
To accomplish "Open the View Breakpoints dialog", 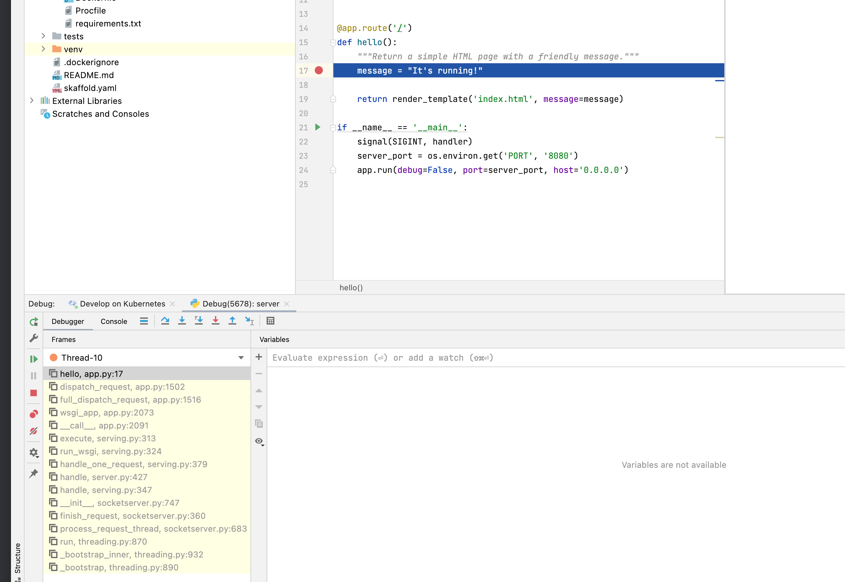I will (34, 413).
